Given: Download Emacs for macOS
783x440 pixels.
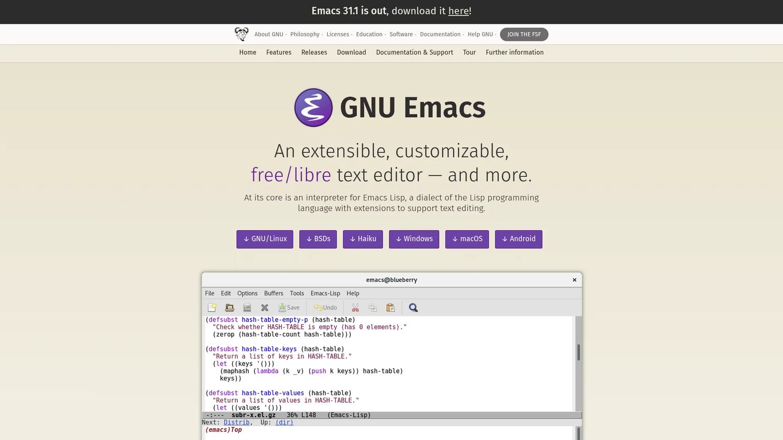Looking at the screenshot, I should [x=467, y=239].
